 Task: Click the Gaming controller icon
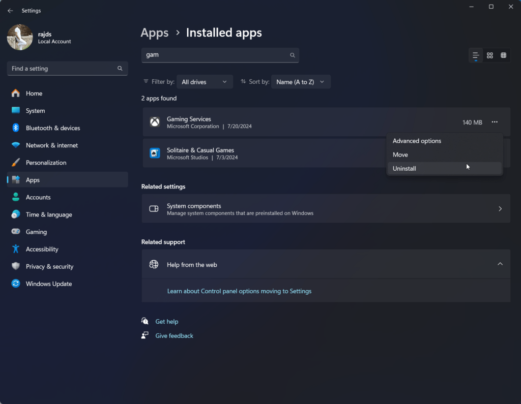pyautogui.click(x=16, y=231)
